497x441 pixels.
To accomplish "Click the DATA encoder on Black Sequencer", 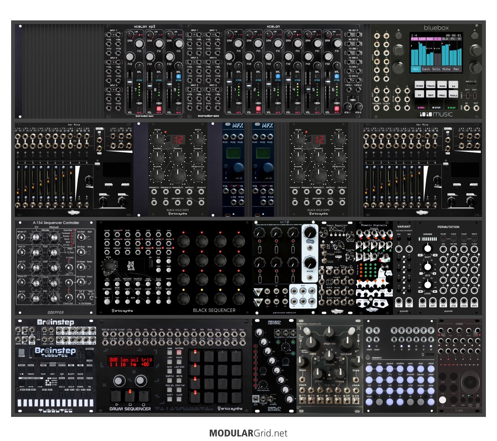I will [x=110, y=266].
